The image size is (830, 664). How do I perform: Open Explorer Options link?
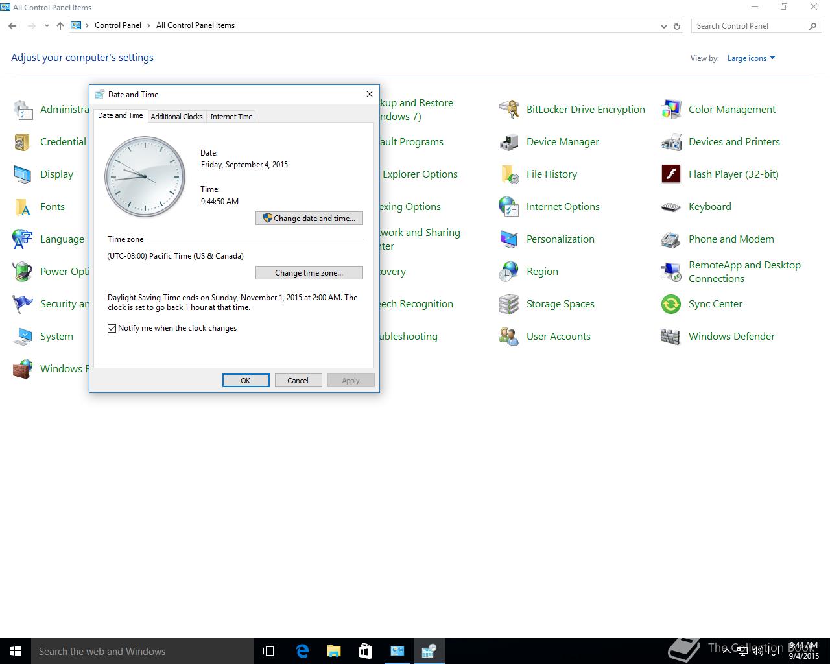tap(420, 174)
